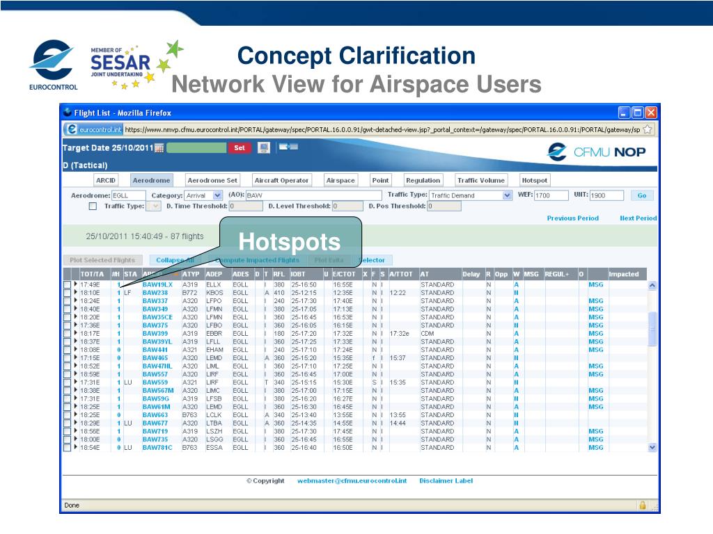Open the Disclaimer Label link
Screen dimensions: 713x534
(x=446, y=481)
